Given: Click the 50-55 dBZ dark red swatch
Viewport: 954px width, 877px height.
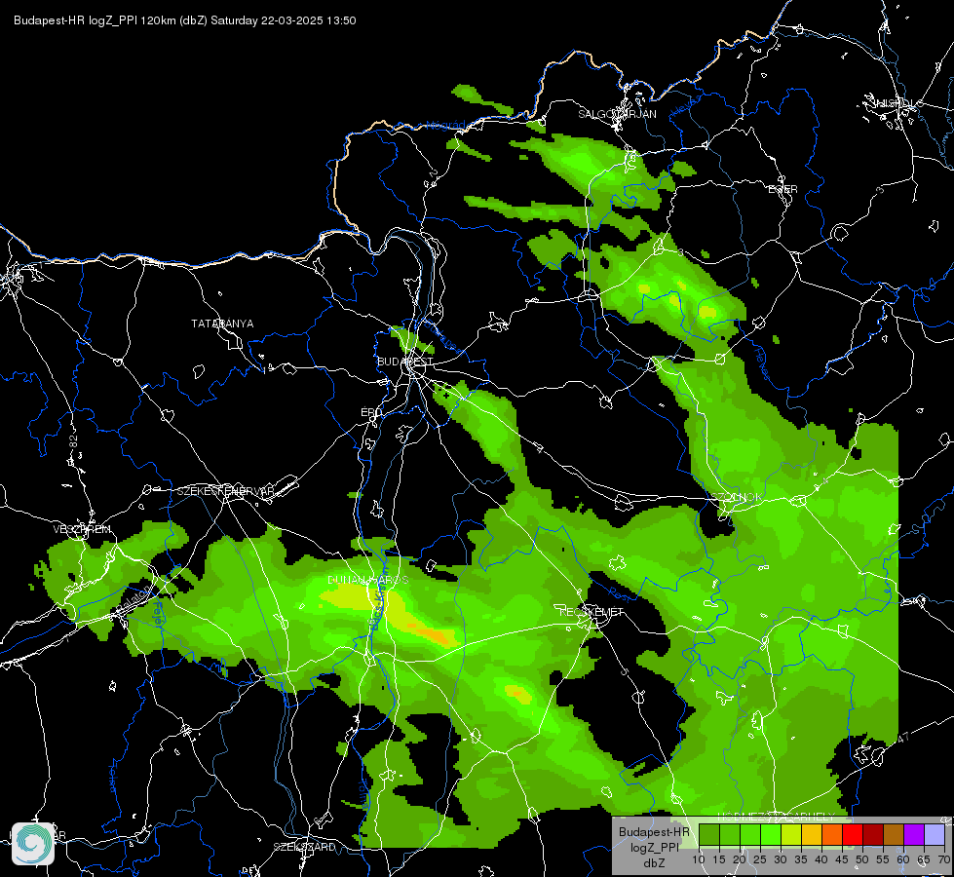Looking at the screenshot, I should pos(873,835).
